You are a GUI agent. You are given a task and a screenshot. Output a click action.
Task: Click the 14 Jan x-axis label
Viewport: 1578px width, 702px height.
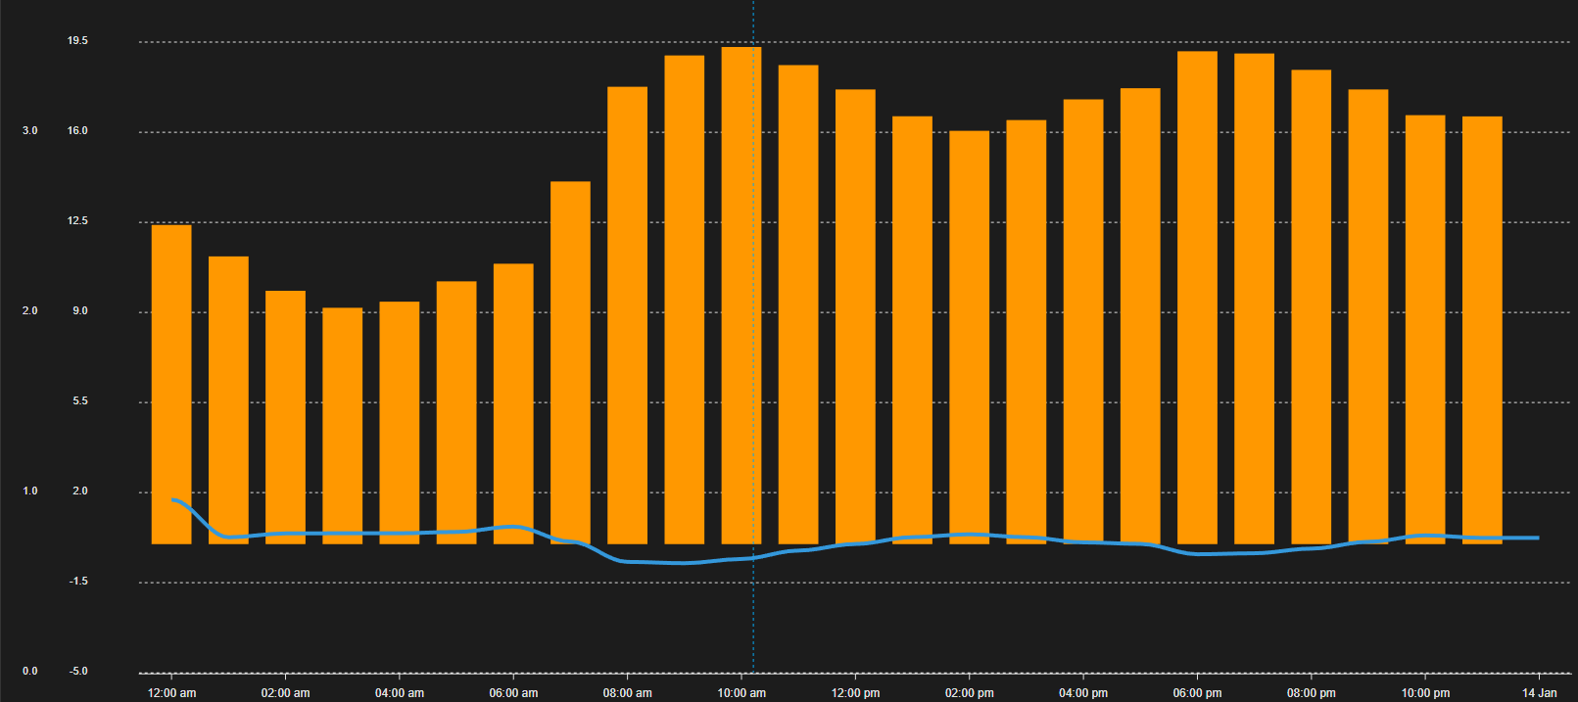pos(1539,693)
